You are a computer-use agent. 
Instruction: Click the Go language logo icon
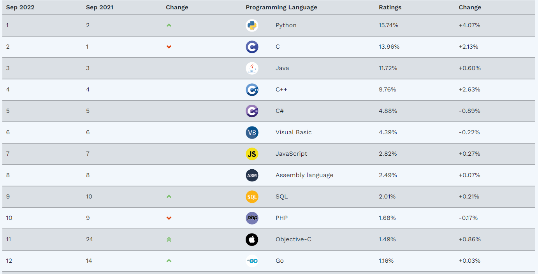252,261
